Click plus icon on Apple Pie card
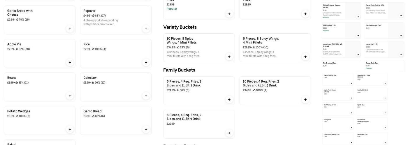 tap(70, 62)
